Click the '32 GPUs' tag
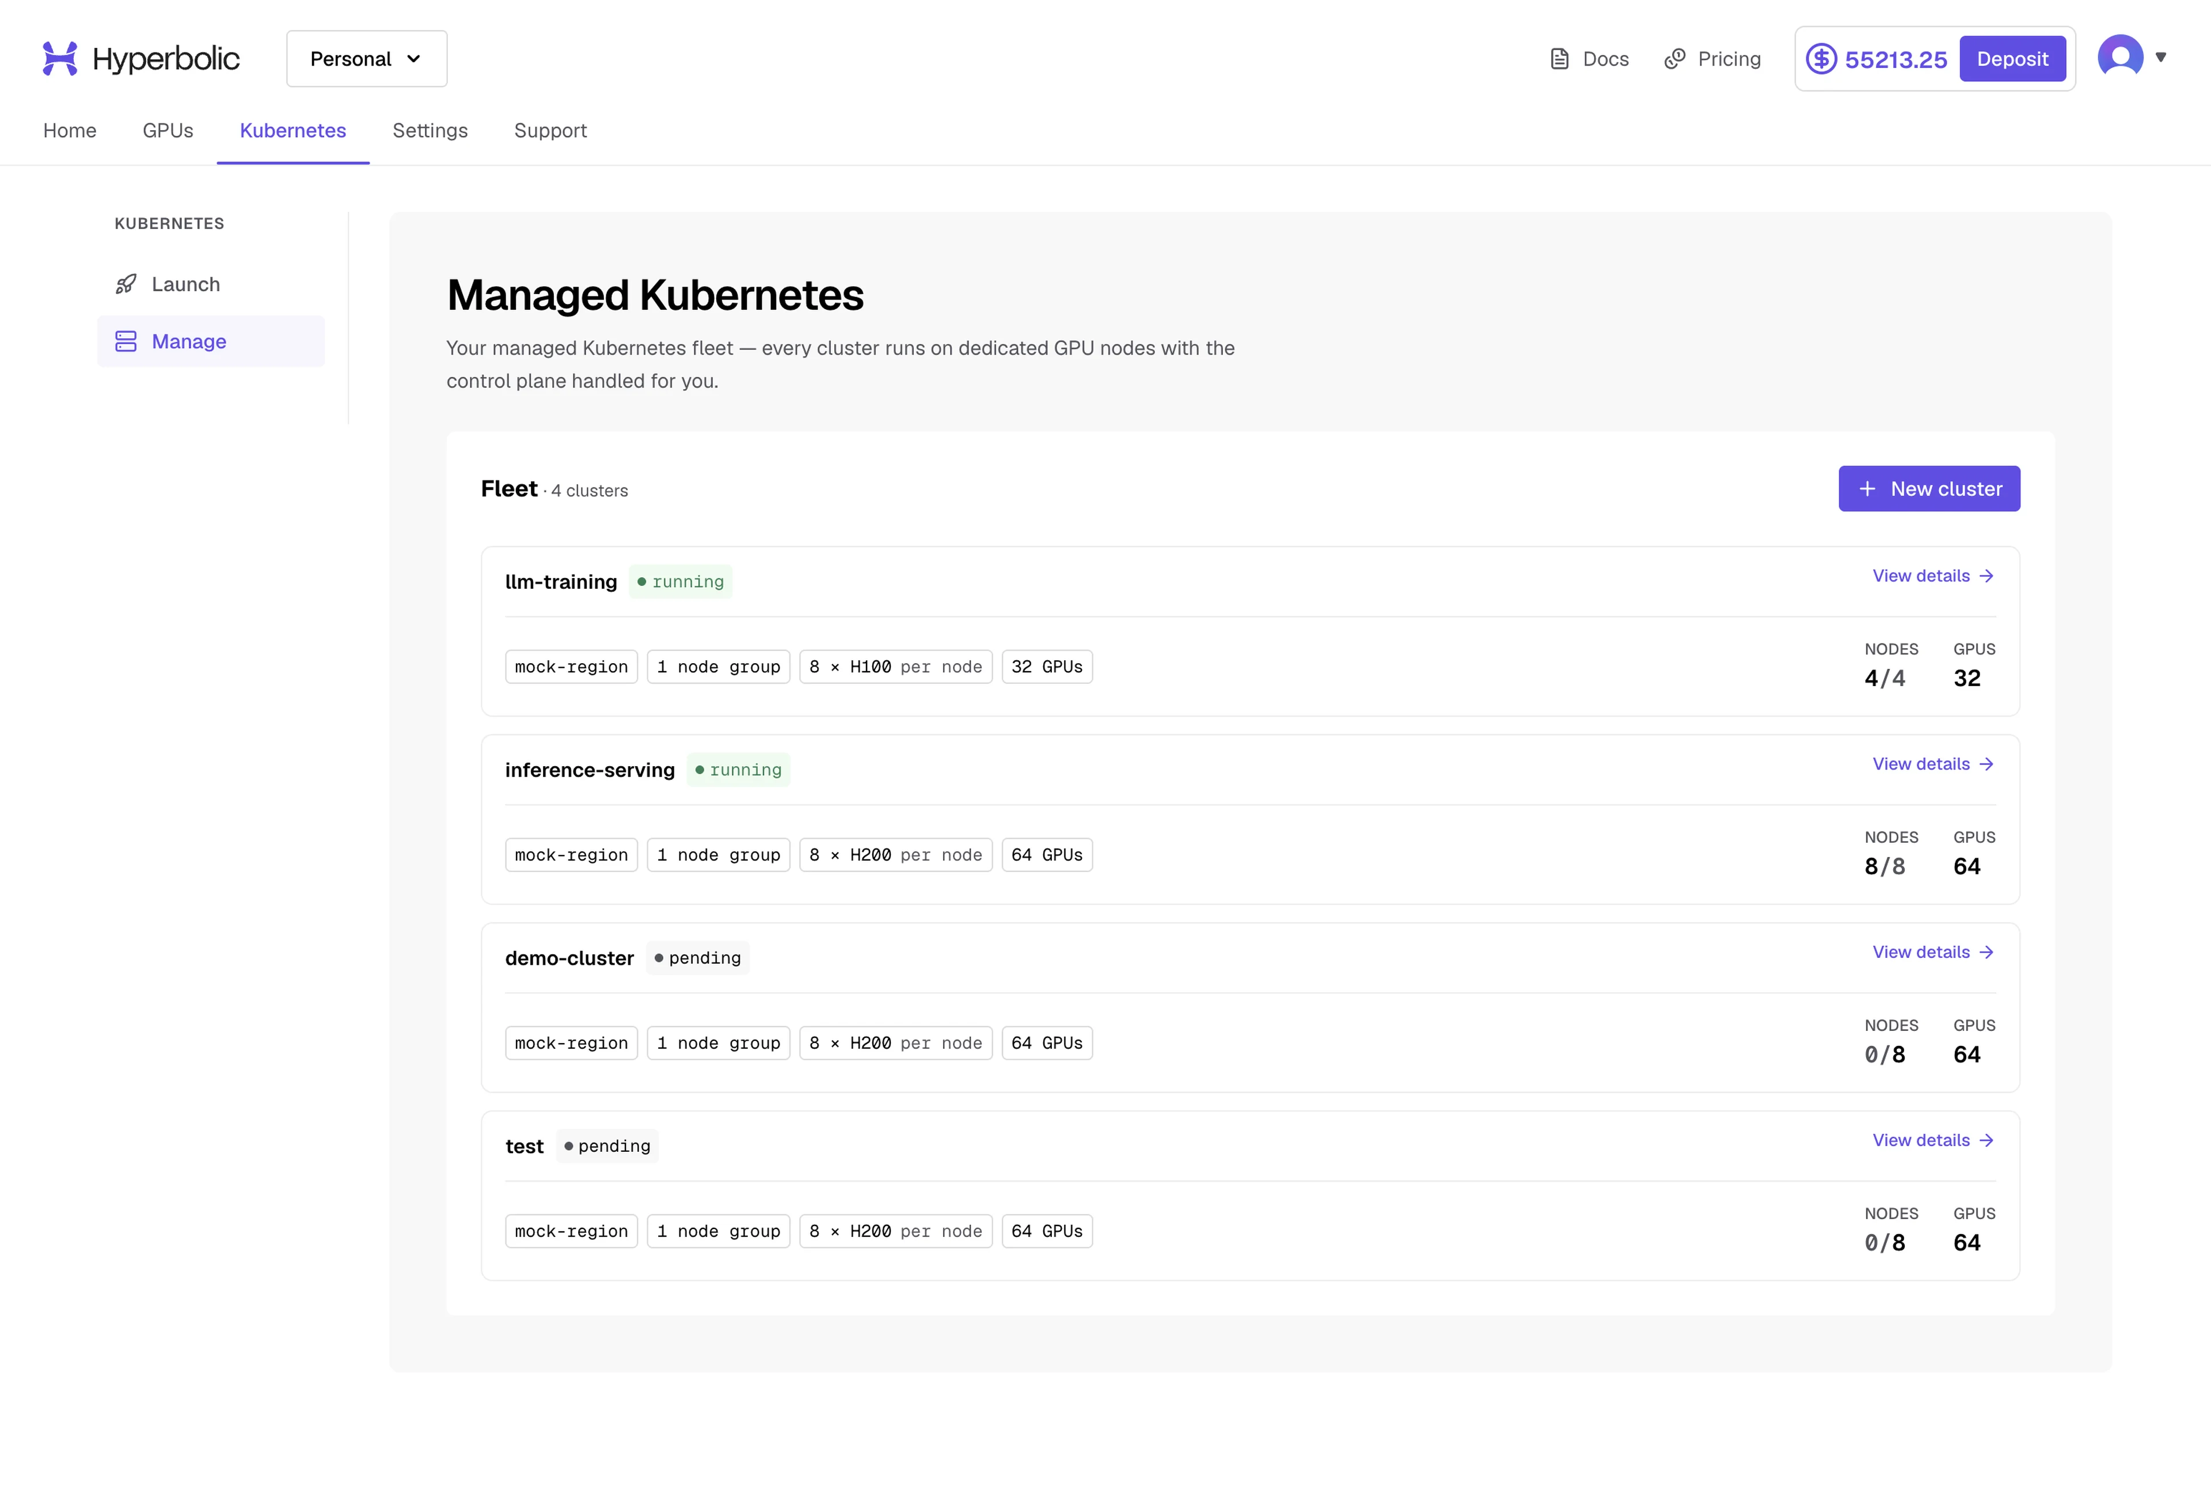This screenshot has width=2211, height=1488. tap(1047, 667)
